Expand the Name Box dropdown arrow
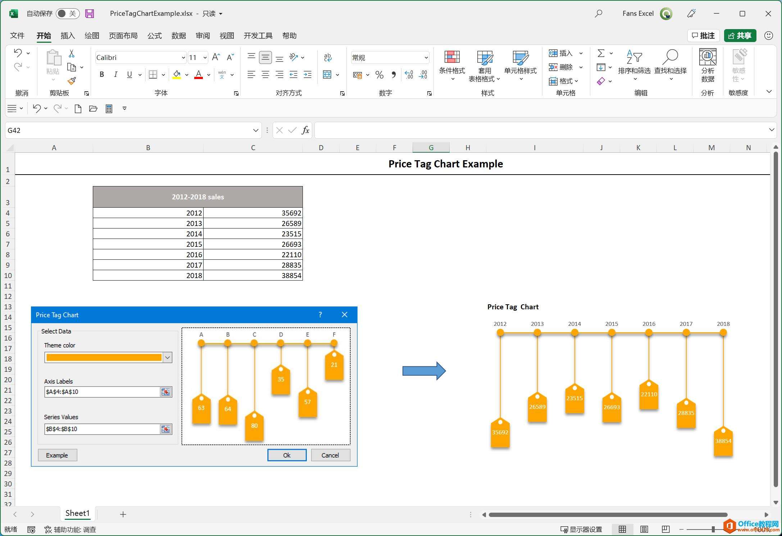This screenshot has width=782, height=536. 255,130
